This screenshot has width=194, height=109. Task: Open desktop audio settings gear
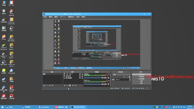point(109,78)
